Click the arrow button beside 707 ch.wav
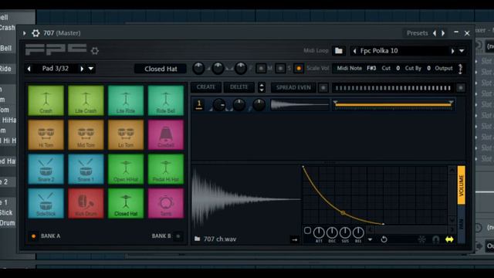The image size is (494, 278). pos(295,240)
